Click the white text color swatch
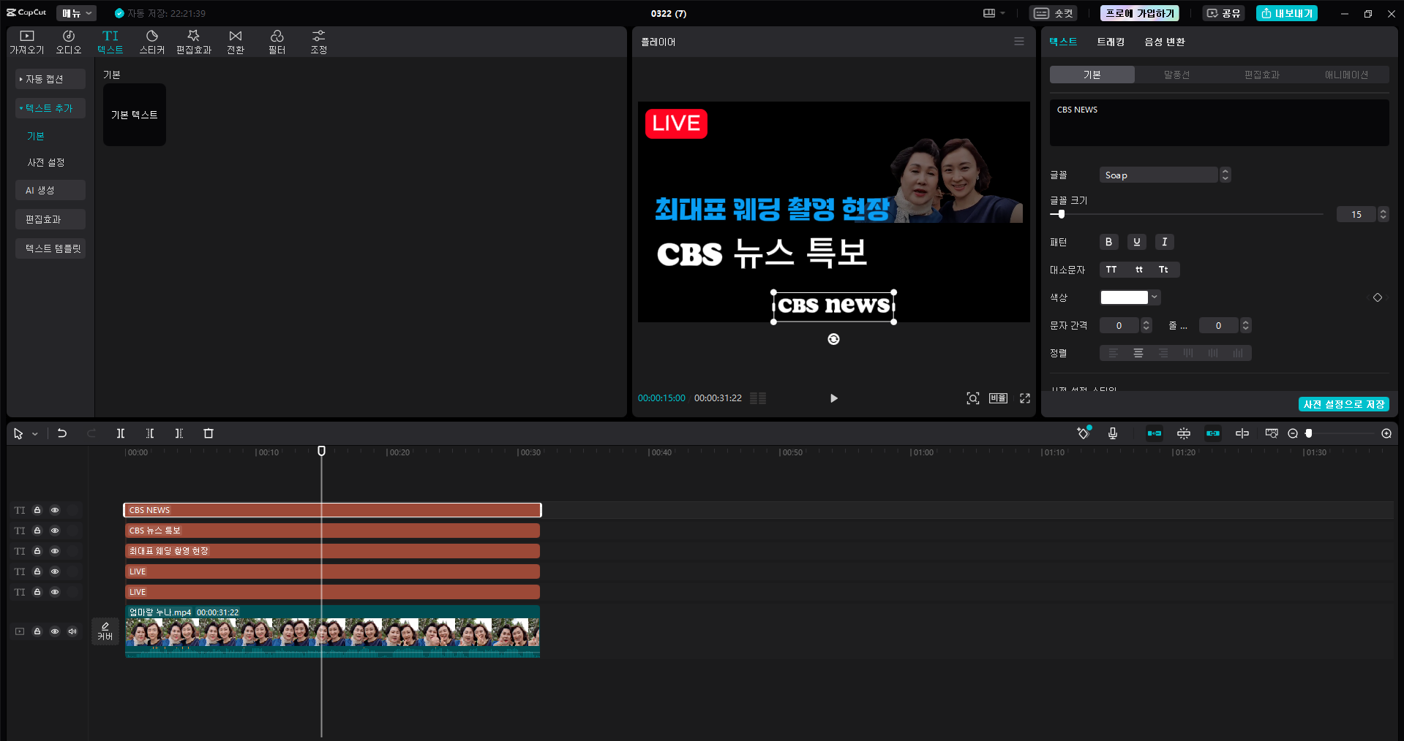Viewport: 1404px width, 741px height. click(x=1125, y=297)
